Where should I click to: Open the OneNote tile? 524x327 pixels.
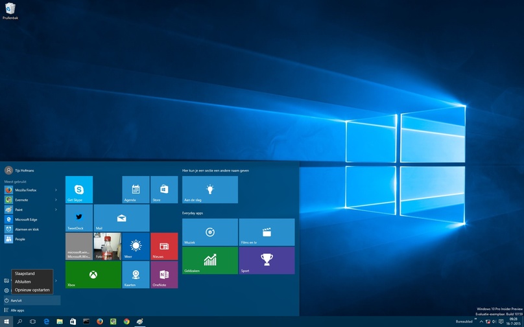point(164,275)
